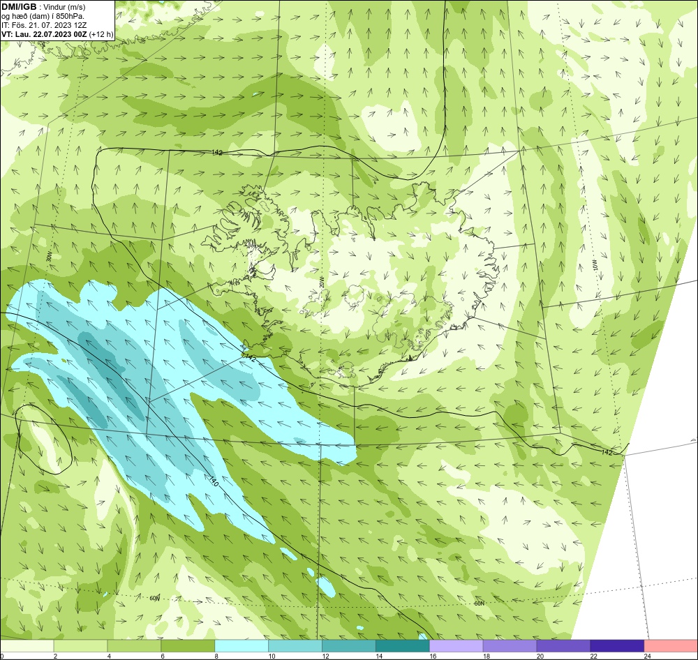Select the palest 0–2 m/s legend swatch
This screenshot has height=660, width=698.
27,645
